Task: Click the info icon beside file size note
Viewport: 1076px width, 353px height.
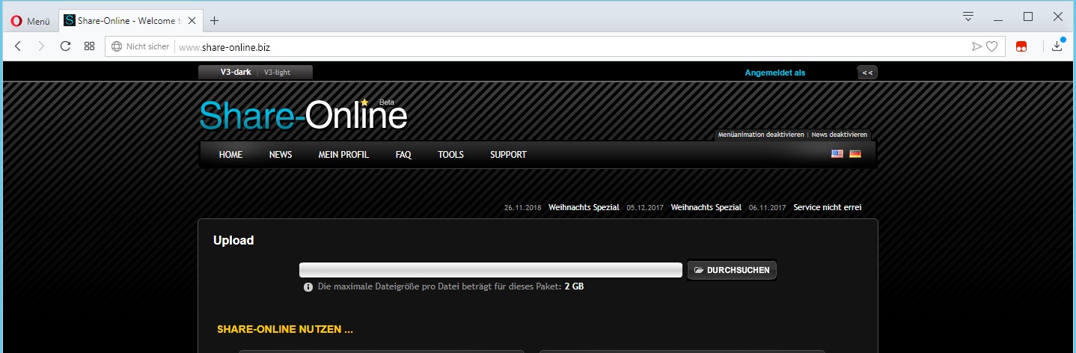Action: [308, 287]
